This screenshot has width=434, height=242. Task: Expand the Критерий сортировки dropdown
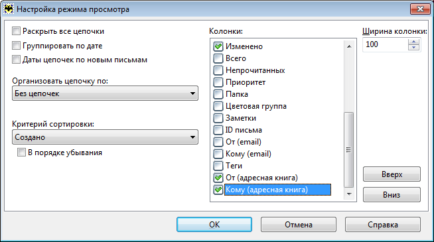point(105,137)
